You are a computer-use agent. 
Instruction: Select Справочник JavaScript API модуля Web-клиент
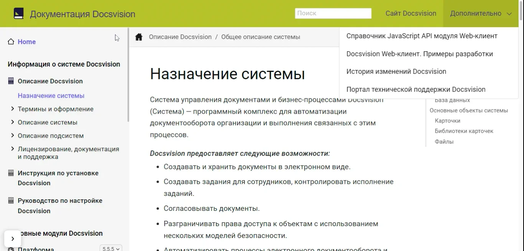pyautogui.click(x=422, y=36)
